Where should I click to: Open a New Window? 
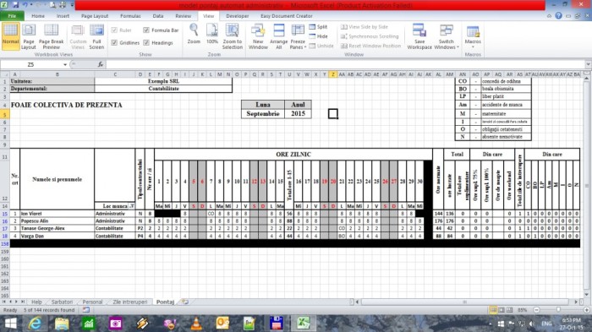click(258, 35)
